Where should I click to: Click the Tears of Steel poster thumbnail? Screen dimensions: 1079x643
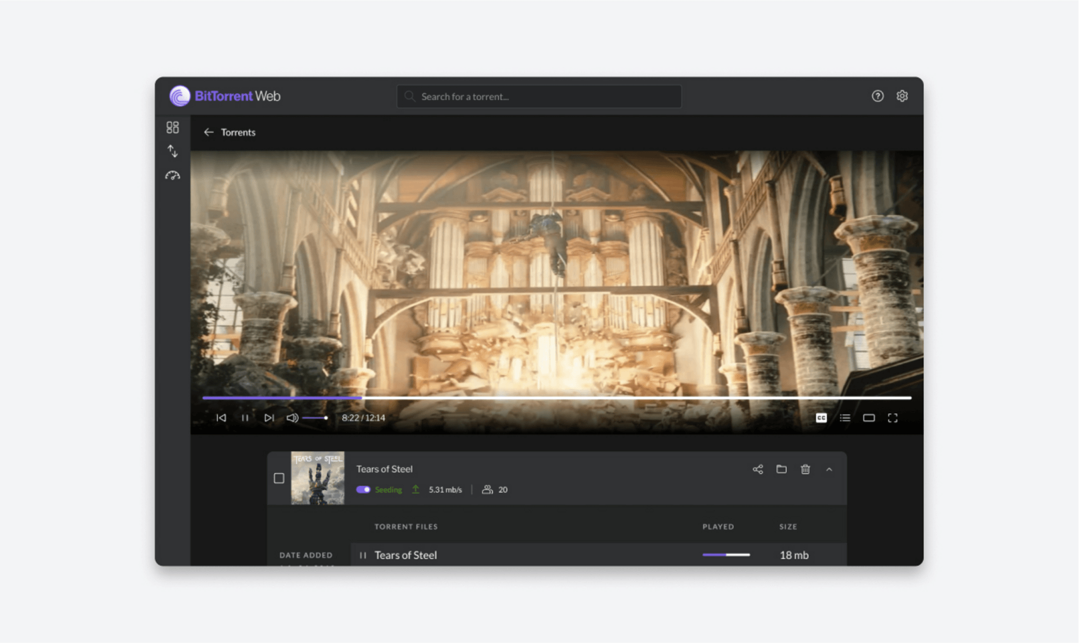tap(317, 478)
